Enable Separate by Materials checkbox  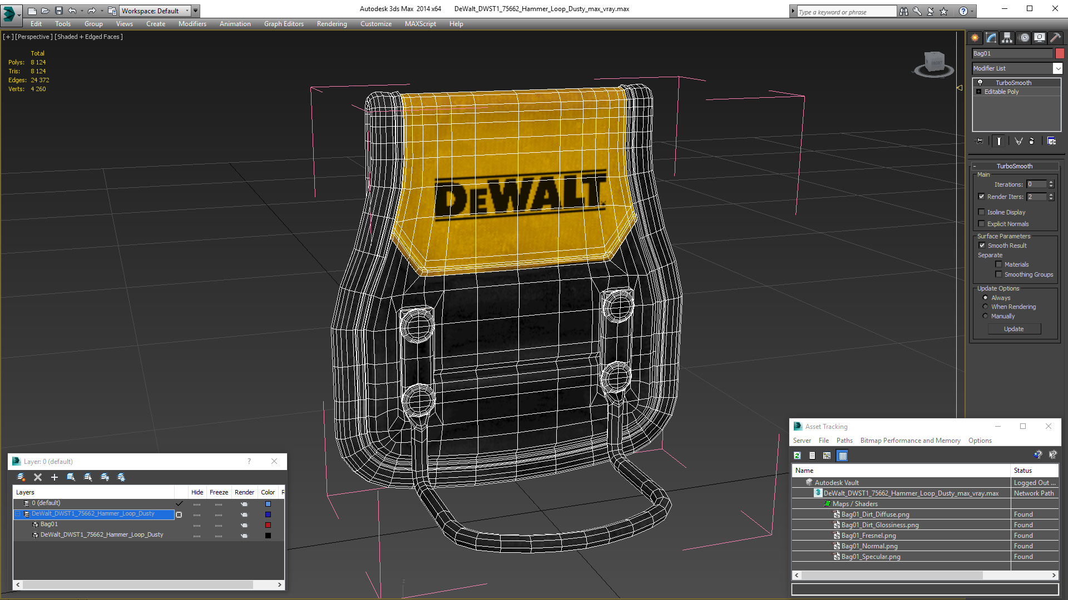[x=998, y=264]
